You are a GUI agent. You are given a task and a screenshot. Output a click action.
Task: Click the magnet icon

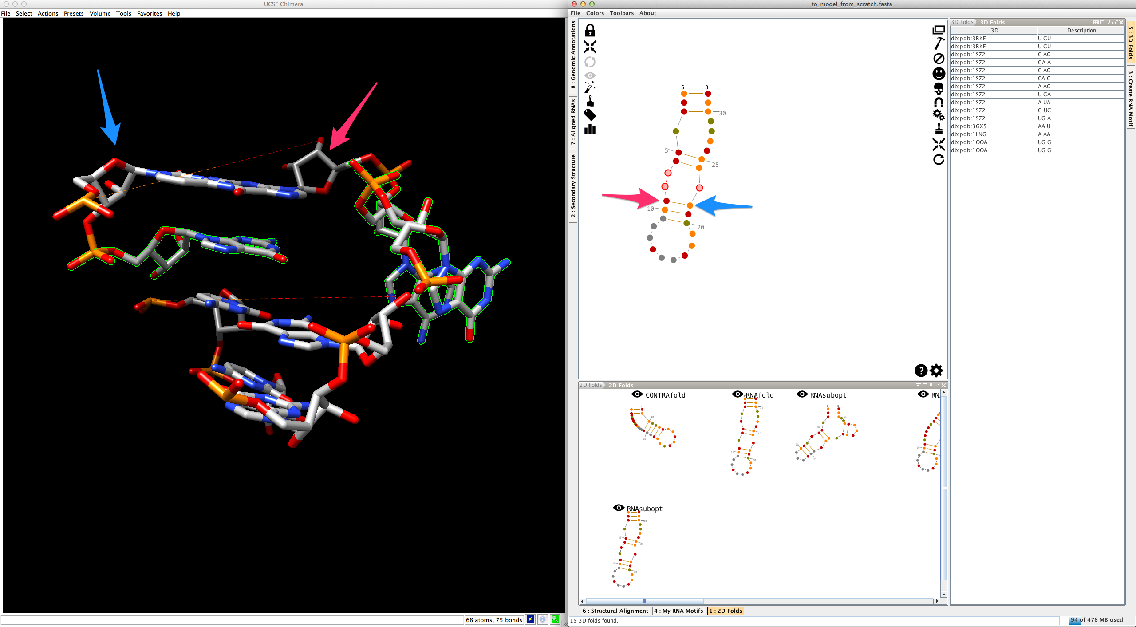pos(939,103)
